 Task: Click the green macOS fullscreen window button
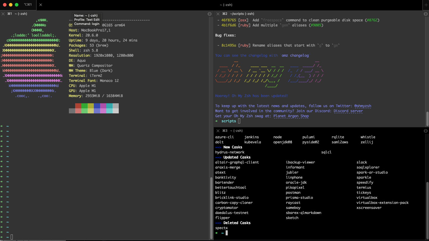tap(17, 5)
